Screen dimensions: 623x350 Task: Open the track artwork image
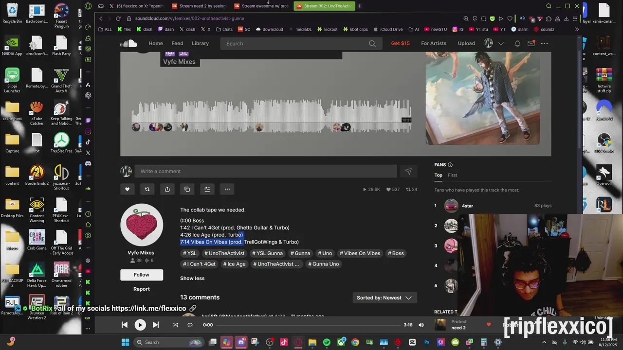click(x=482, y=98)
